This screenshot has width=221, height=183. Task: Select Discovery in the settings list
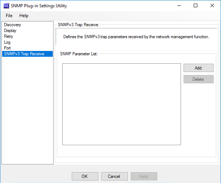click(x=12, y=25)
